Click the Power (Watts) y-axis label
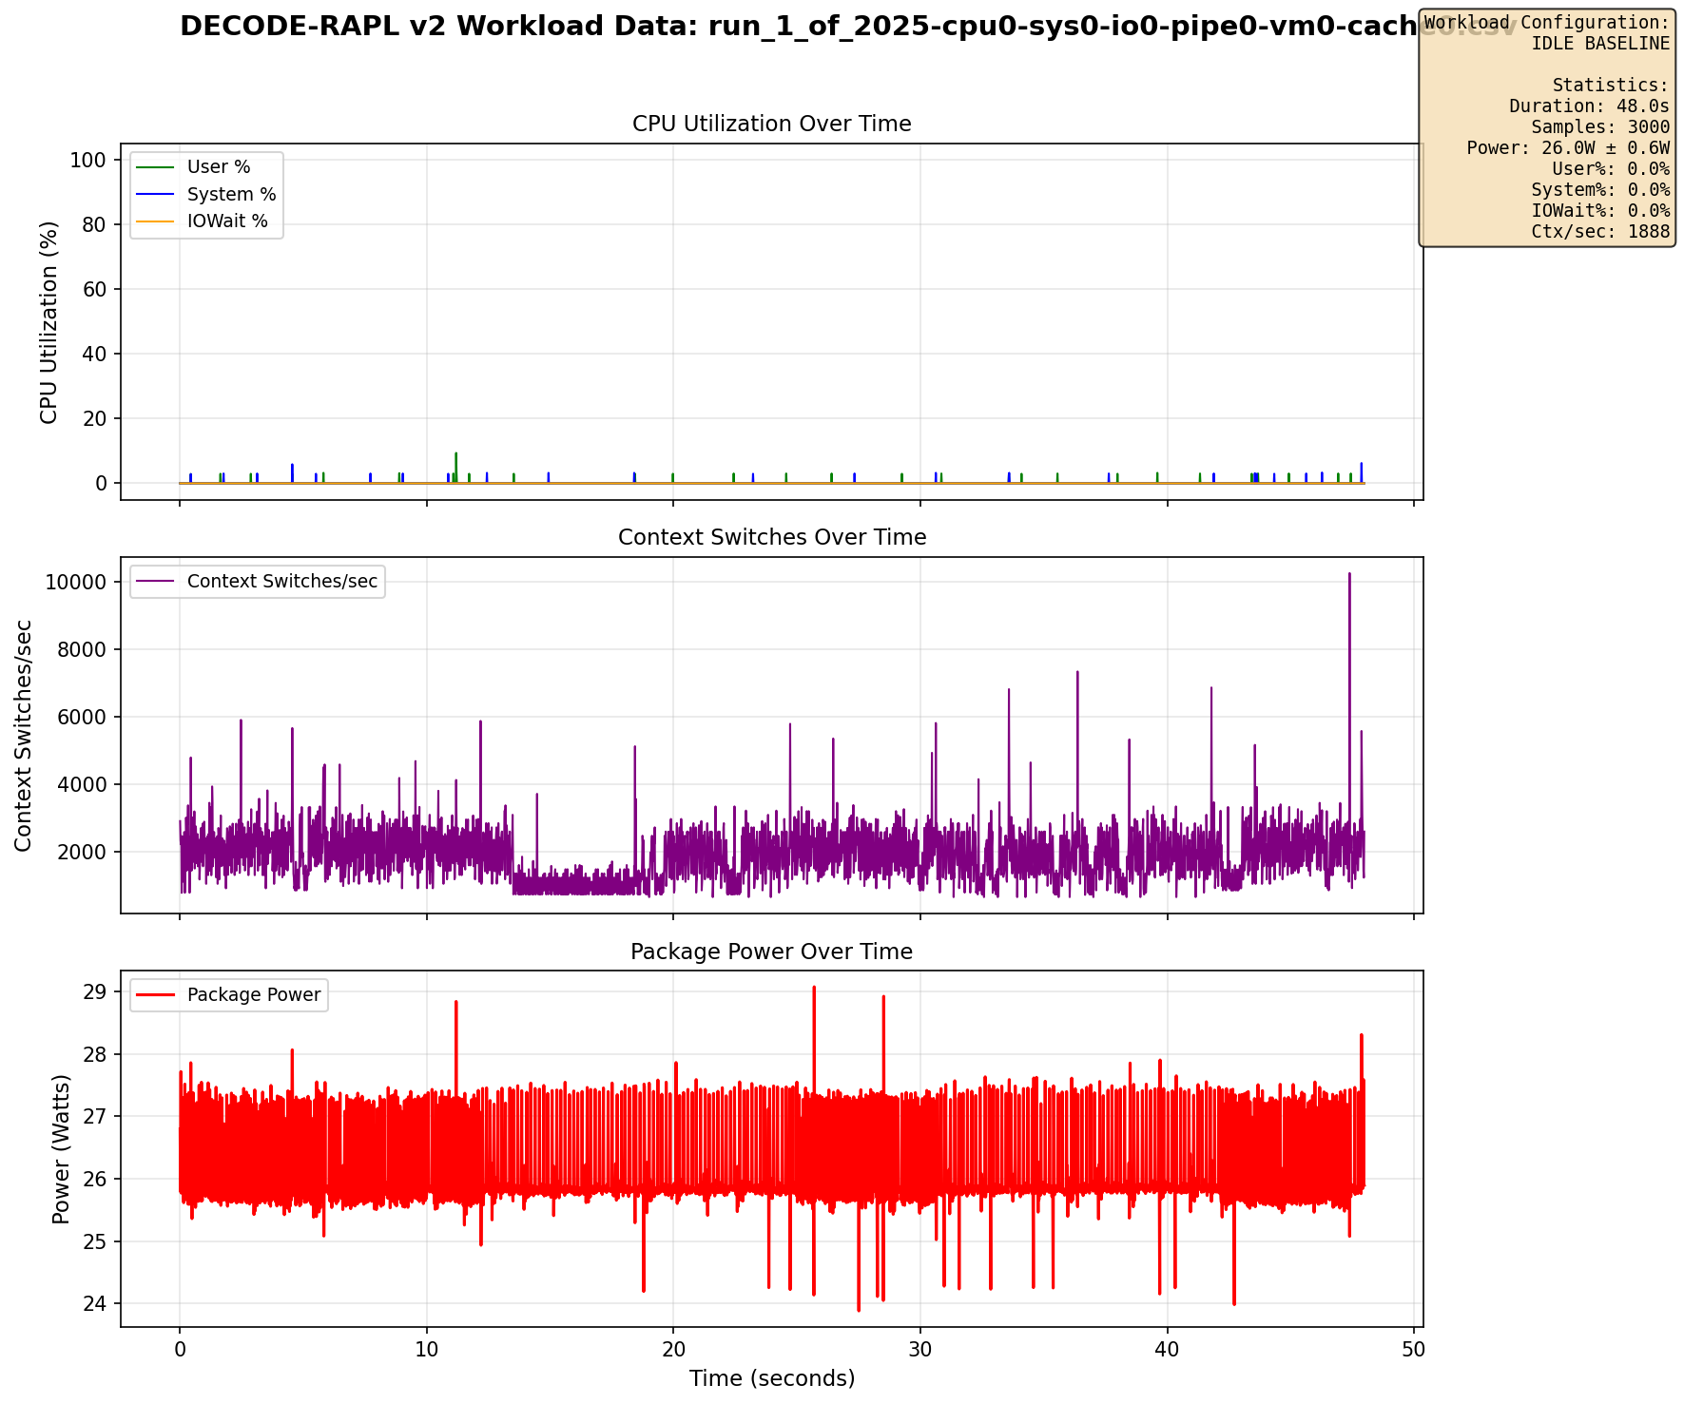Viewport: 1684px width, 1404px height. click(x=61, y=1148)
